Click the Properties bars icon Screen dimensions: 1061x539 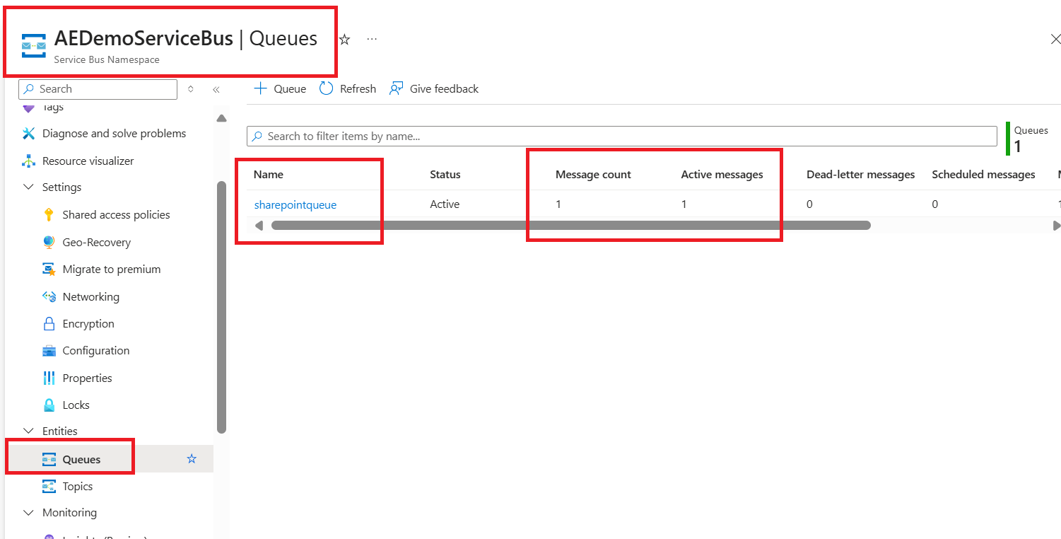[49, 378]
